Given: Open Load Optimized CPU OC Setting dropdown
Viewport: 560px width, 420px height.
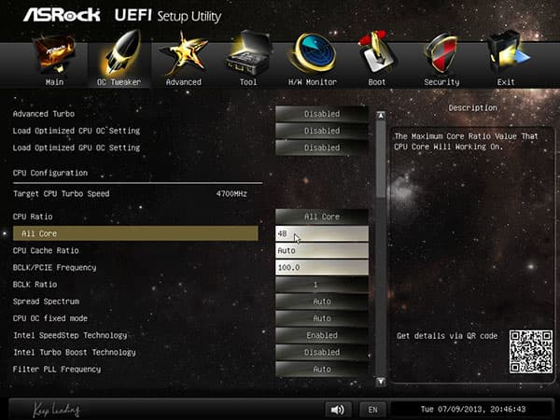Looking at the screenshot, I should coord(322,131).
